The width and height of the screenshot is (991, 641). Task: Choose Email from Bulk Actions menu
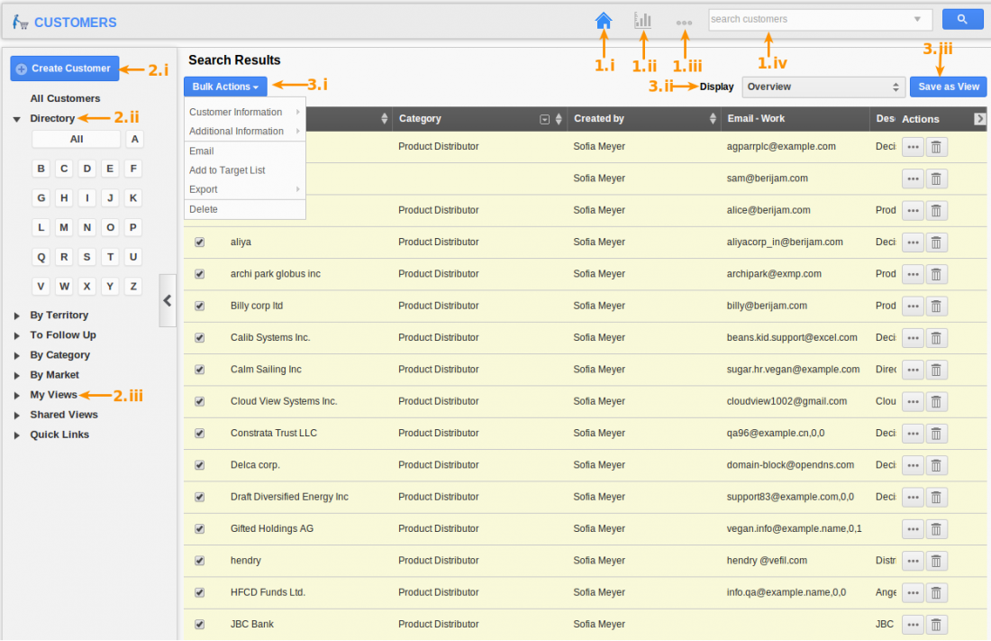(244, 151)
